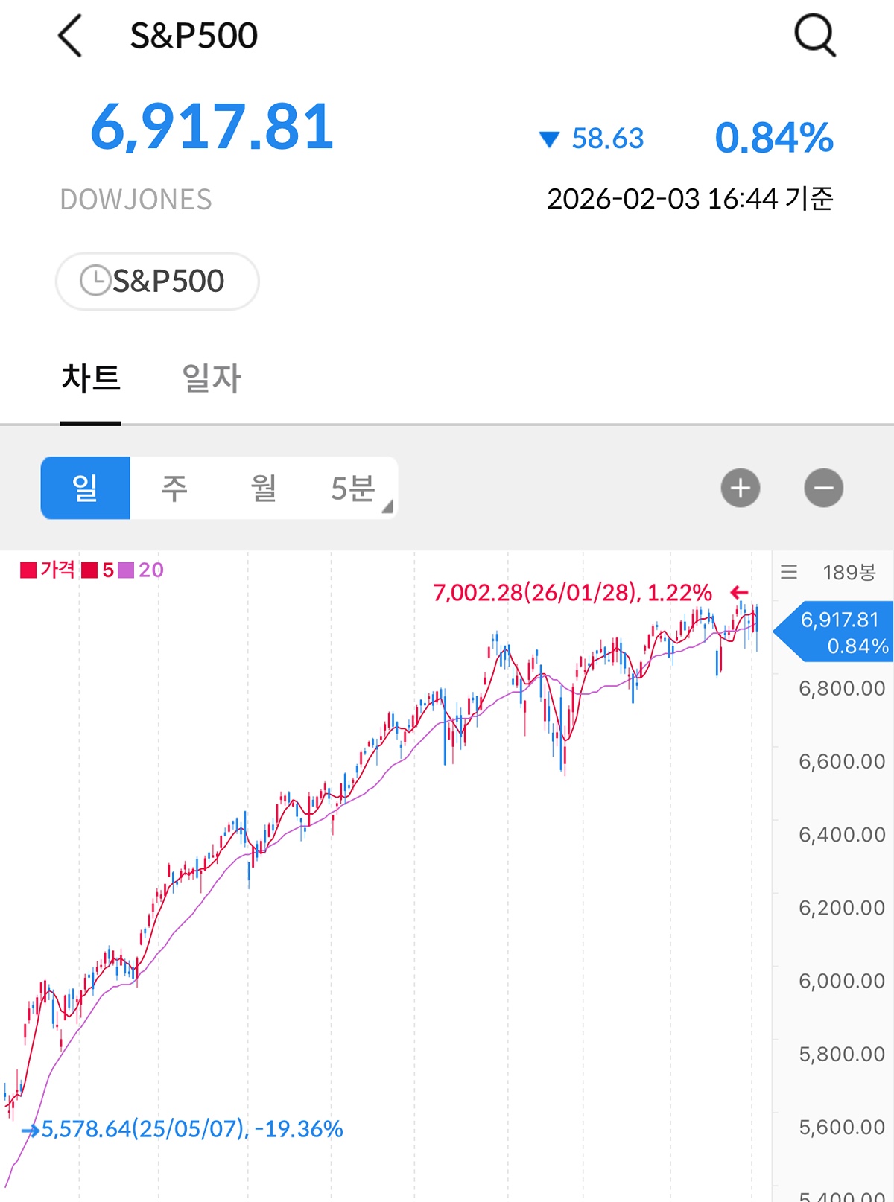
Task: Switch to monthly 월 chart period
Action: pos(264,488)
